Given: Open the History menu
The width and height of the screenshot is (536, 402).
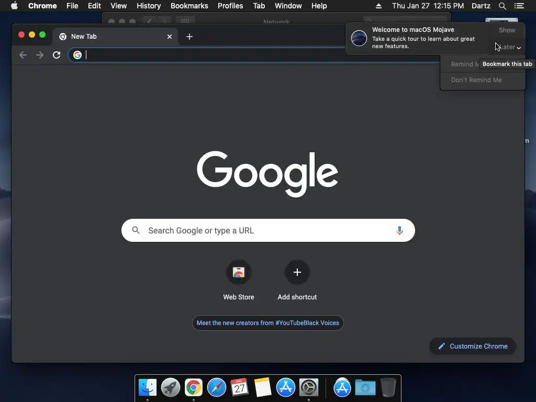Looking at the screenshot, I should 149,6.
